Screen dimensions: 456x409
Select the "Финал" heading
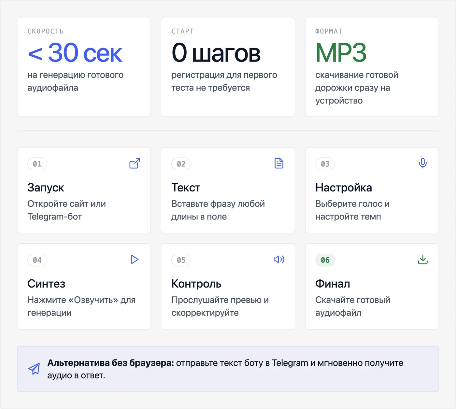(333, 284)
